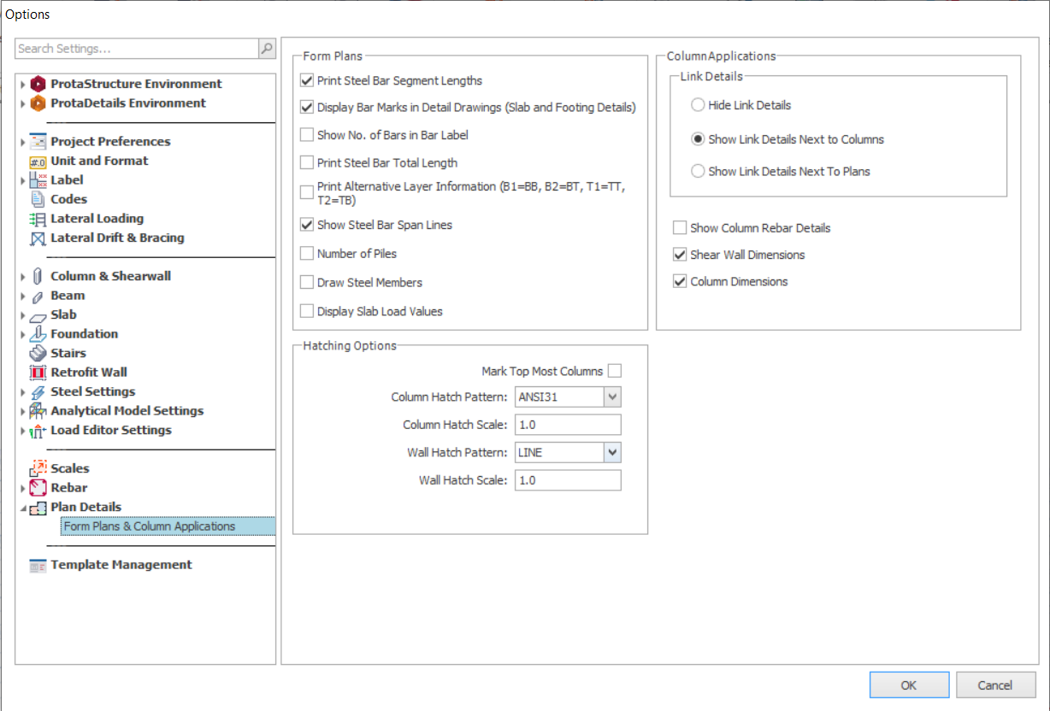Uncheck Print Steel Bar Segment Lengths
Viewport: 1050px width, 711px height.
click(x=307, y=81)
